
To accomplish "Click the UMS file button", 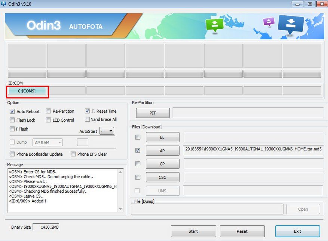I will pyautogui.click(x=163, y=191).
